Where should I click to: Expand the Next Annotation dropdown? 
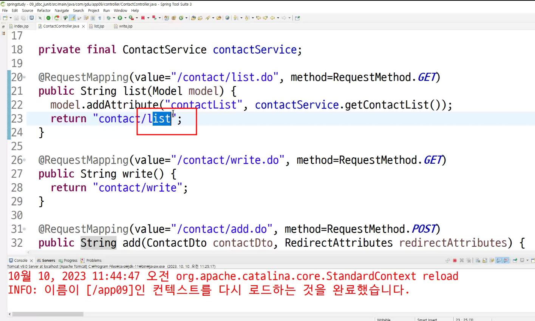[x=241, y=18]
